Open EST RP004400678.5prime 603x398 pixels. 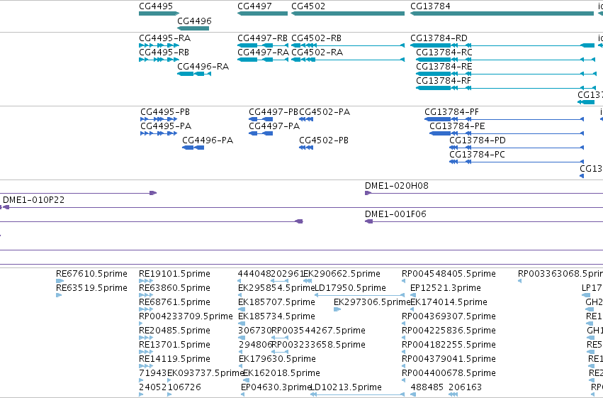tap(403, 380)
